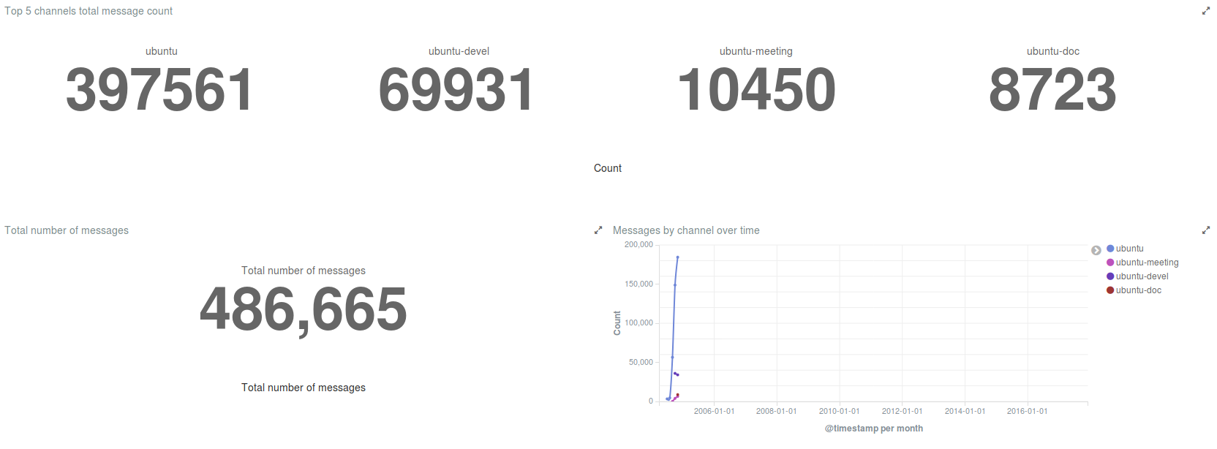Click the ubuntu-doc legend color dot

tap(1110, 290)
